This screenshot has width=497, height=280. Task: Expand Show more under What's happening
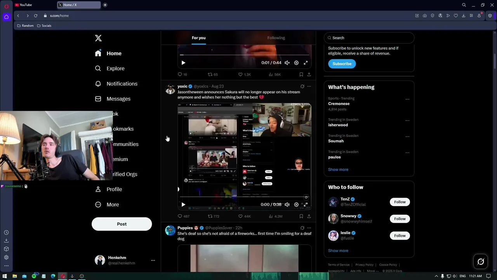tap(338, 170)
